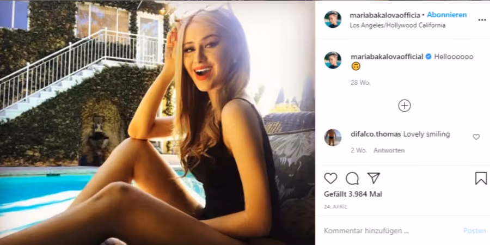Save post with bookmark icon
The width and height of the screenshot is (490, 245).
481,178
